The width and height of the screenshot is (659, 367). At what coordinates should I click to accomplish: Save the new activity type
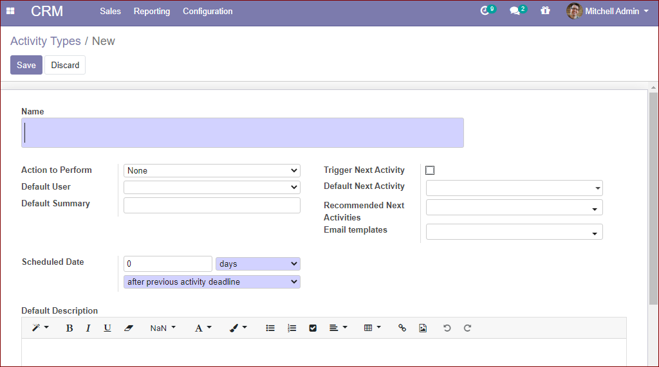click(x=26, y=65)
